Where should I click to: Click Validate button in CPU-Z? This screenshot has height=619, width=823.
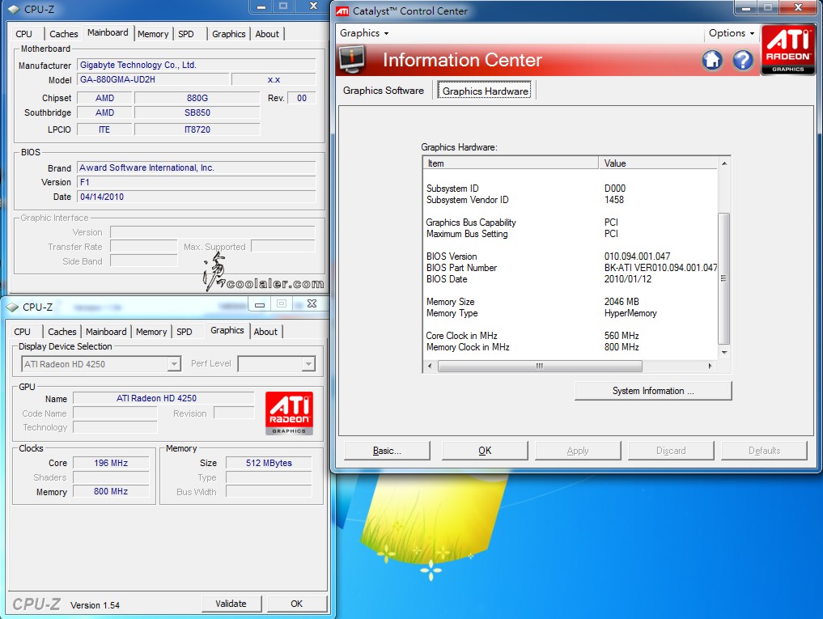pyautogui.click(x=231, y=604)
